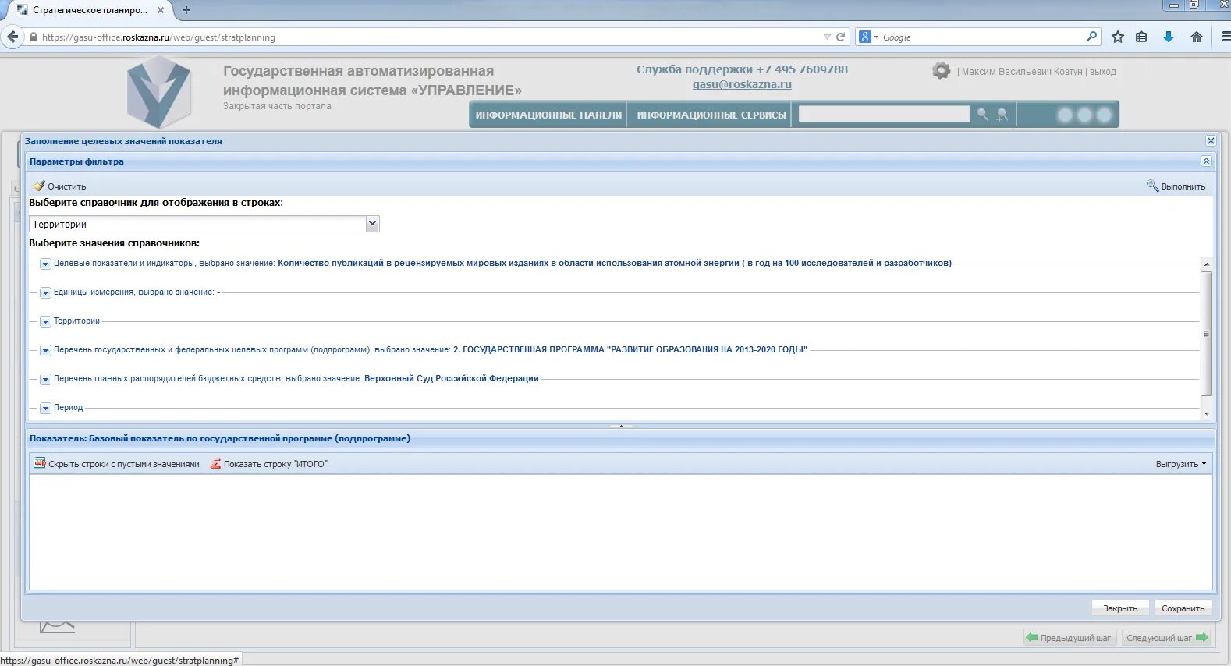
Task: Click the Google search input box
Action: click(981, 37)
